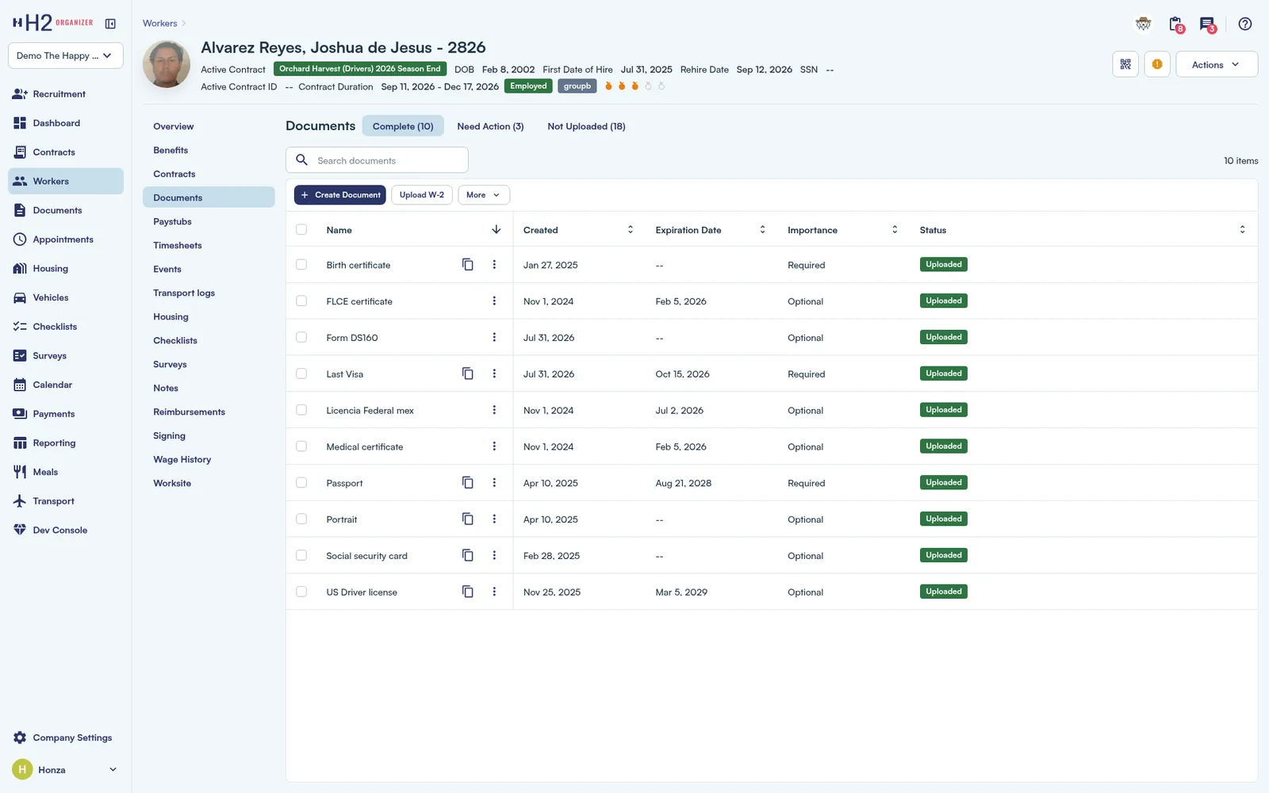This screenshot has width=1269, height=793.
Task: Click the third flame rating icon
Action: point(634,86)
